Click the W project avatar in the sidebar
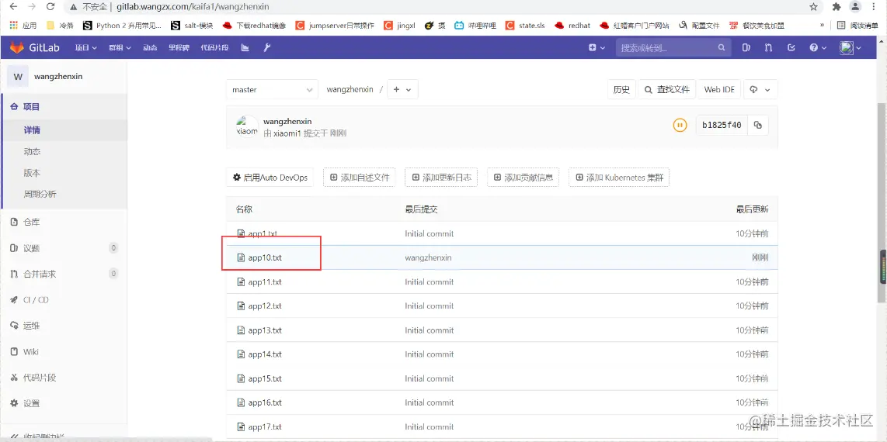Screen dimensions: 887x442 18,76
